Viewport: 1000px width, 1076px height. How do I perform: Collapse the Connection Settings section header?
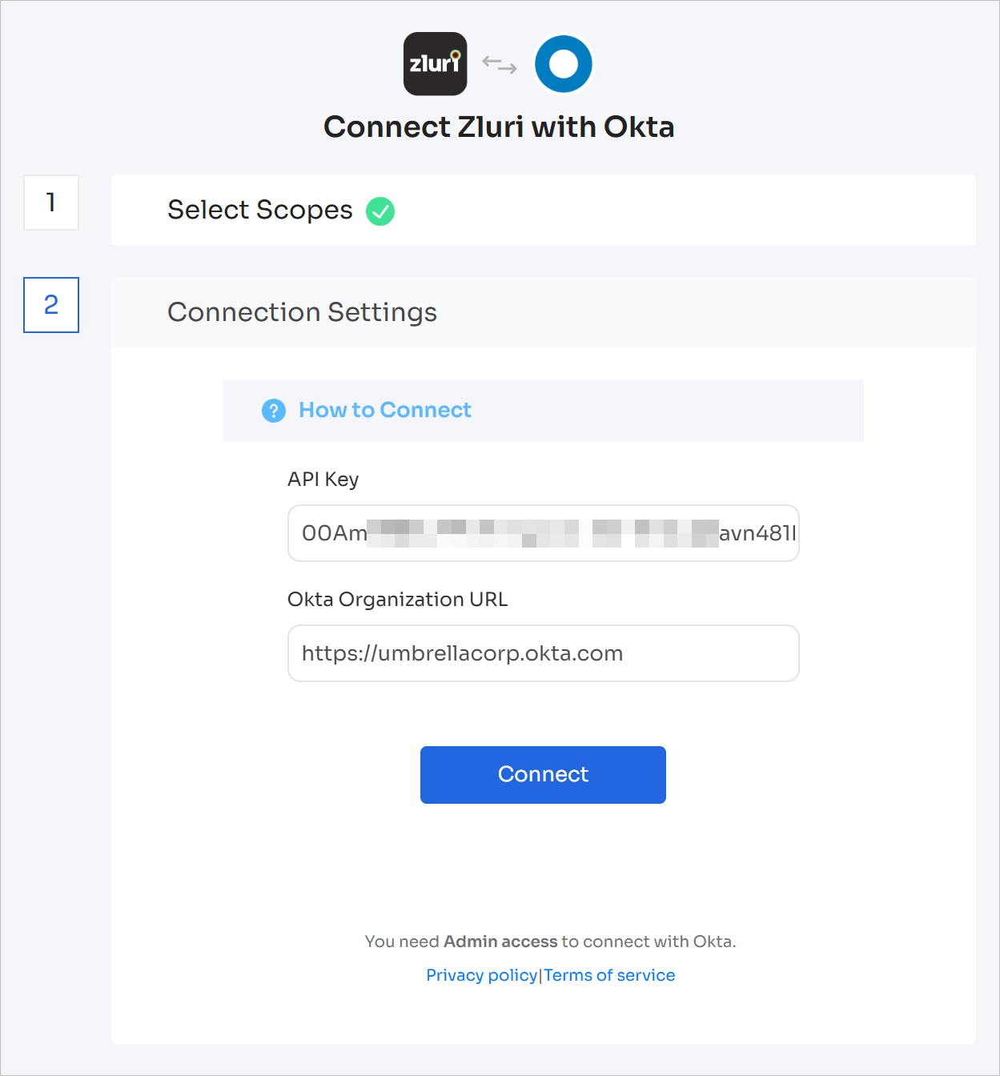click(543, 312)
